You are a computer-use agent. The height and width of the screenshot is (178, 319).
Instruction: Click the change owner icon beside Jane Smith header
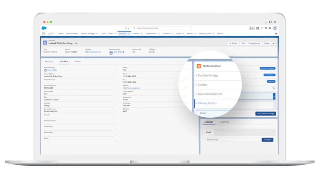click(x=124, y=52)
